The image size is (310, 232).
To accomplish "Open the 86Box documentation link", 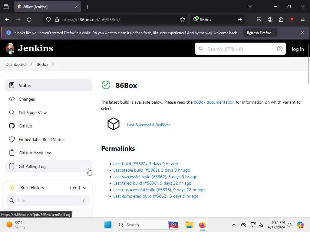I will click(214, 102).
